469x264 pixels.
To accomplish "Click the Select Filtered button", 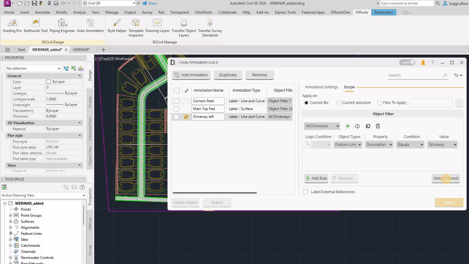I will 446,178.
